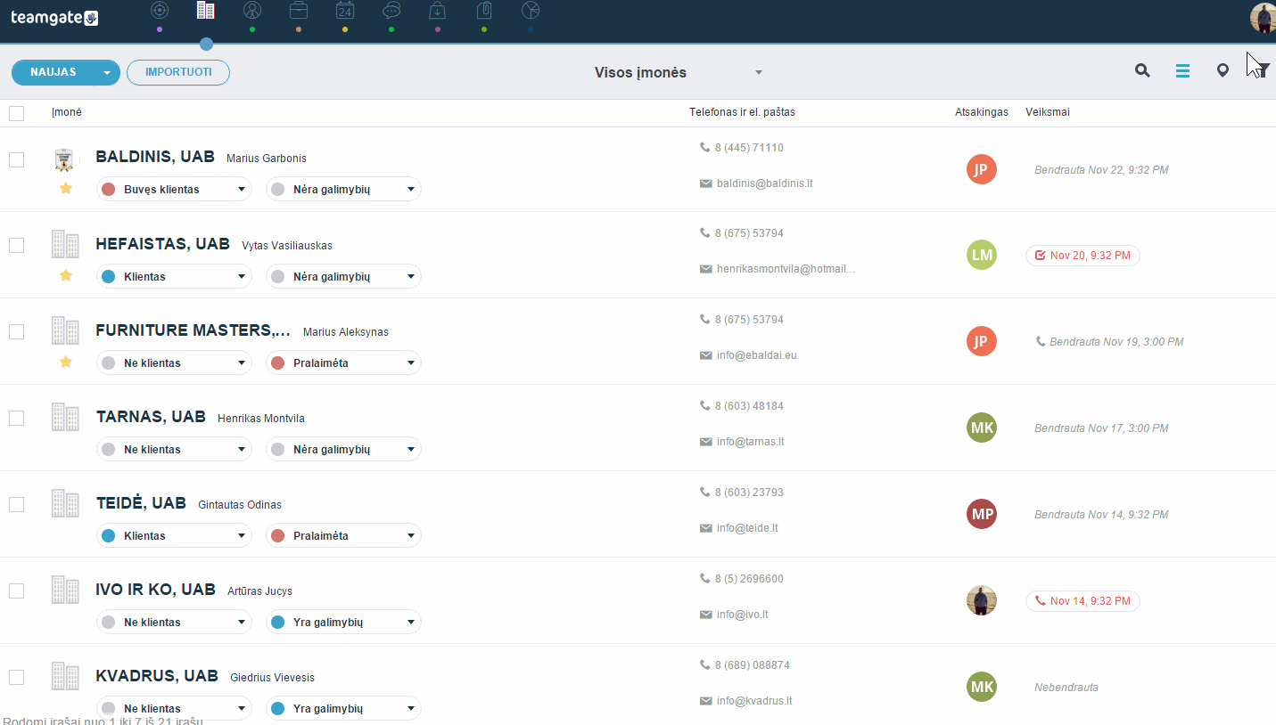
Task: Open the KVADRUS, UAB company link
Action: coord(157,676)
